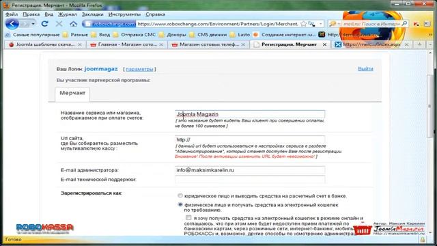The width and height of the screenshot is (437, 246).
Task: Close the Главная - Магазин сото tab
Action: 161,44
